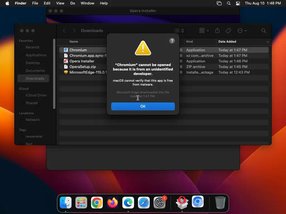Open the Group By grid dropdown
This screenshot has height=214, width=286.
(204, 31)
